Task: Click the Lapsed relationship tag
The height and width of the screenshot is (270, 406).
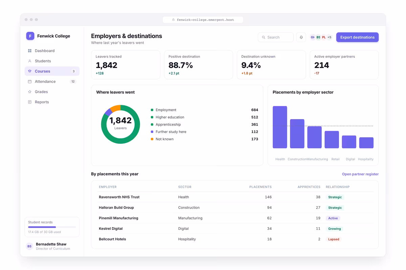Action: [334, 239]
